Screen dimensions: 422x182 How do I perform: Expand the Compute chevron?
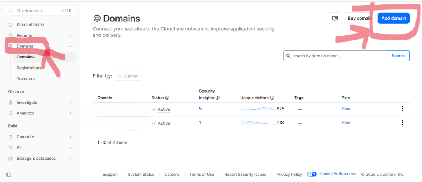pyautogui.click(x=70, y=137)
